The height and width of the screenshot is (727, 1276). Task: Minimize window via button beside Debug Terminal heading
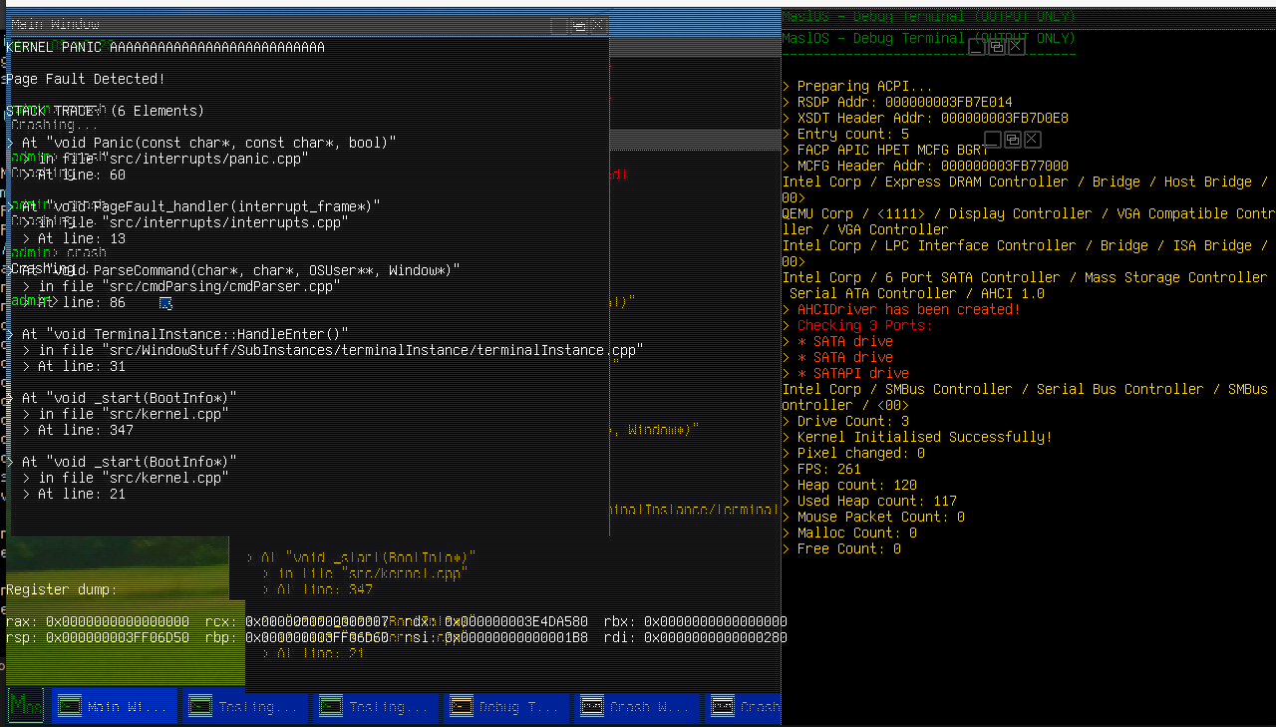coord(977,47)
